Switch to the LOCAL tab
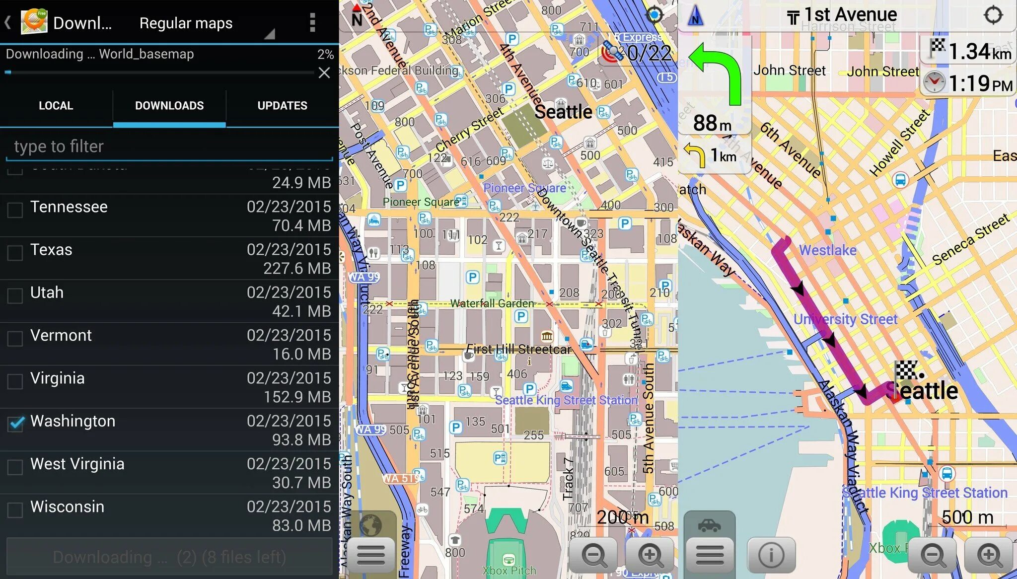Screen dimensions: 1017x579 click(56, 106)
